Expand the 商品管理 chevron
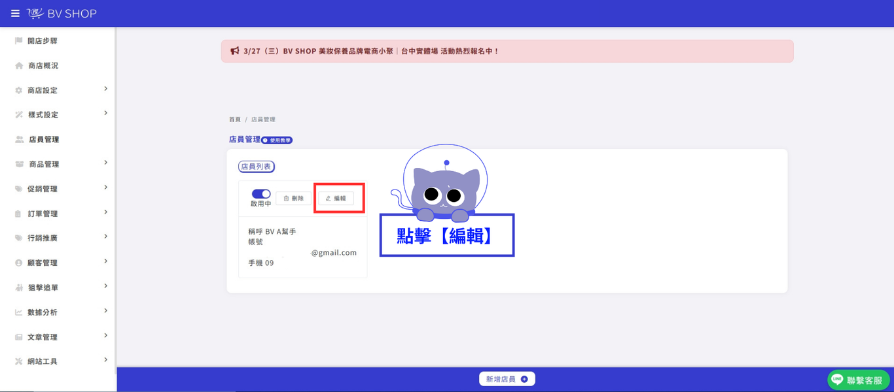The image size is (894, 392). pyautogui.click(x=105, y=163)
